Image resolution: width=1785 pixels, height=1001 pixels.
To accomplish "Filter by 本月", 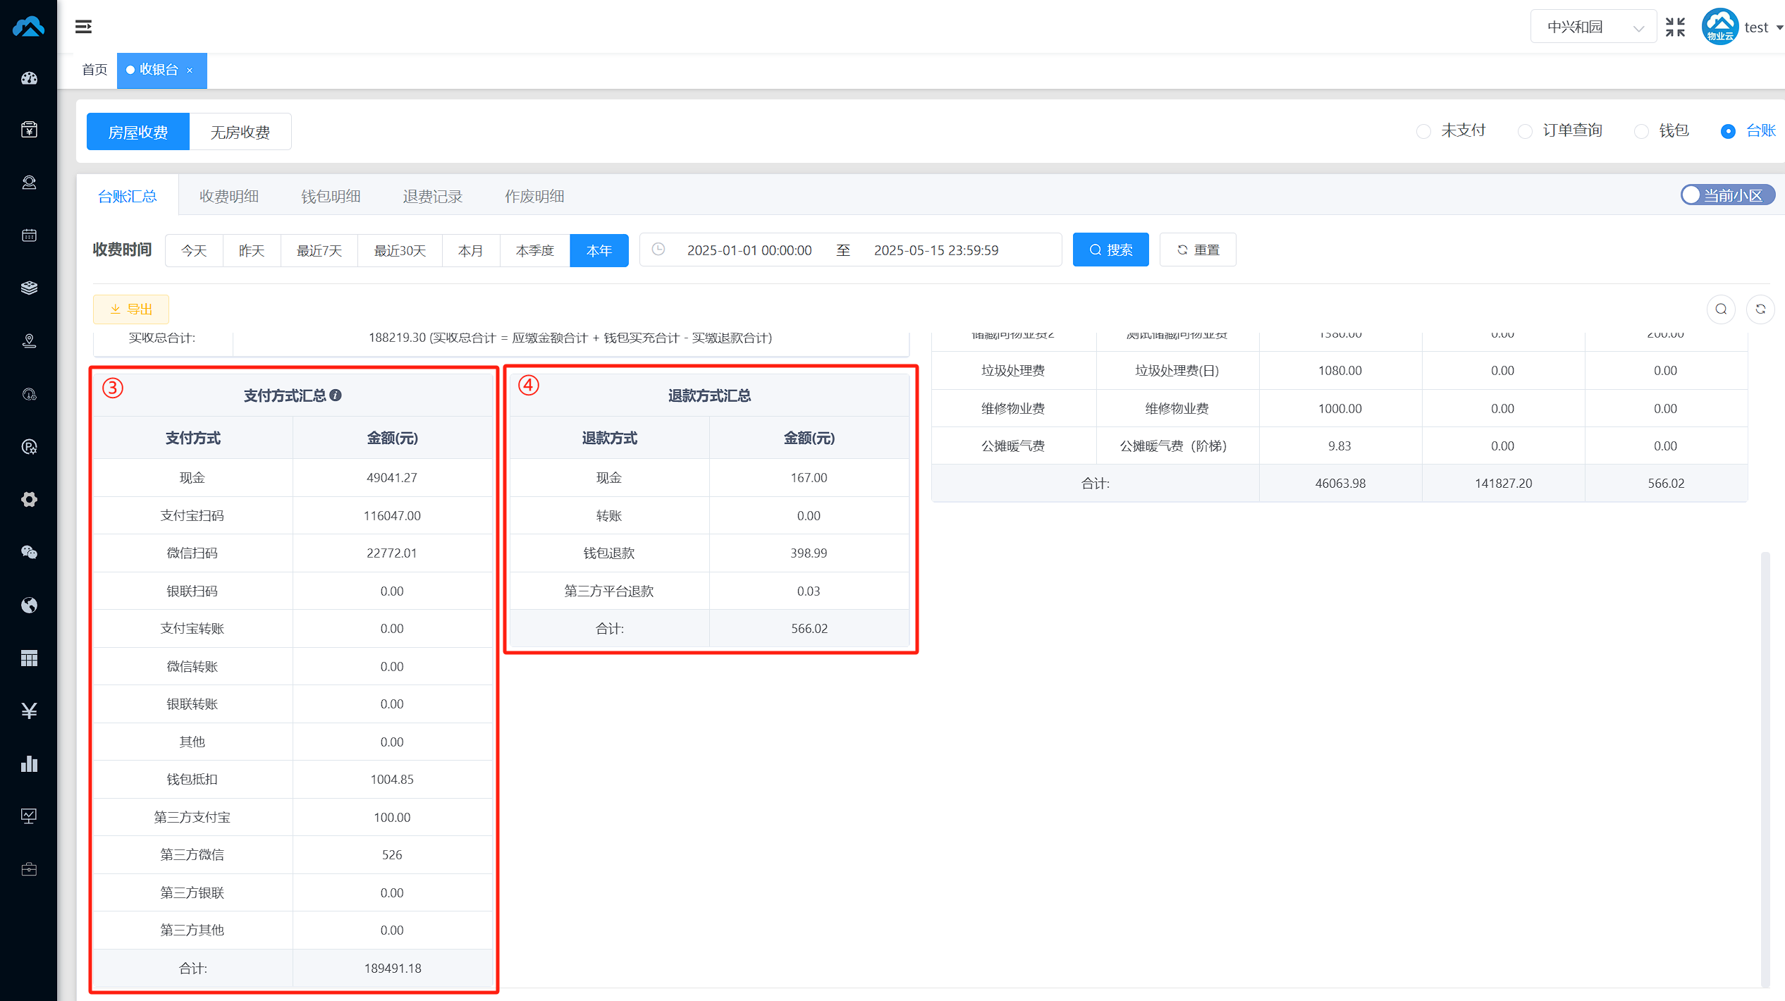I will (x=471, y=250).
